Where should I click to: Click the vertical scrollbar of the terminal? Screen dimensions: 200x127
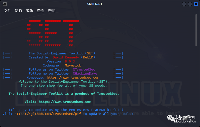[196, 30]
